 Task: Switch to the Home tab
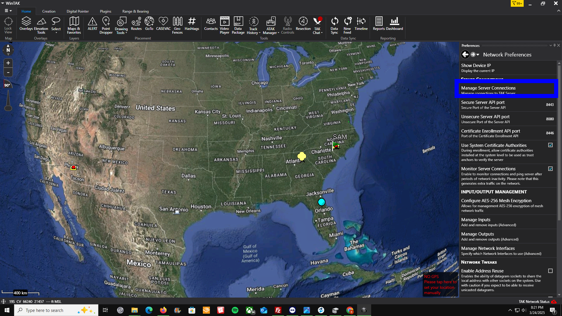pos(26,11)
